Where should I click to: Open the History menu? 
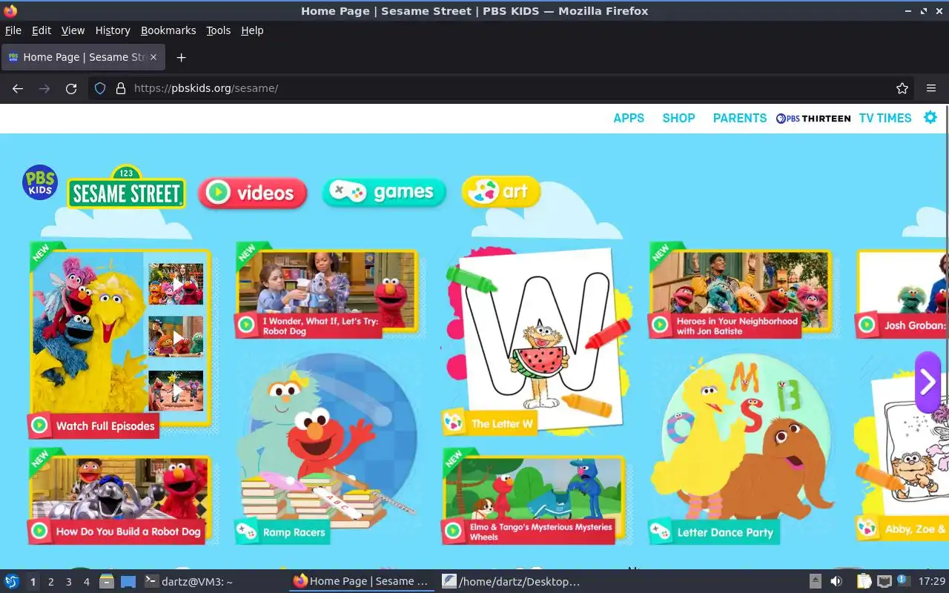click(113, 30)
